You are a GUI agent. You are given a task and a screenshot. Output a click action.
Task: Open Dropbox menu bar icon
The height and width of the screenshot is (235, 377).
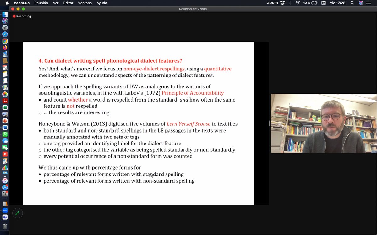coord(282,3)
